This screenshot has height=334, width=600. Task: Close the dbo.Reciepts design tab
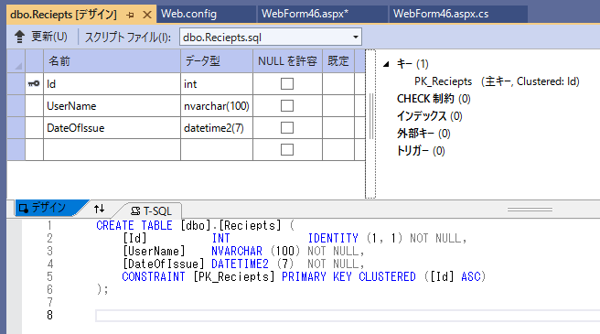coord(147,15)
